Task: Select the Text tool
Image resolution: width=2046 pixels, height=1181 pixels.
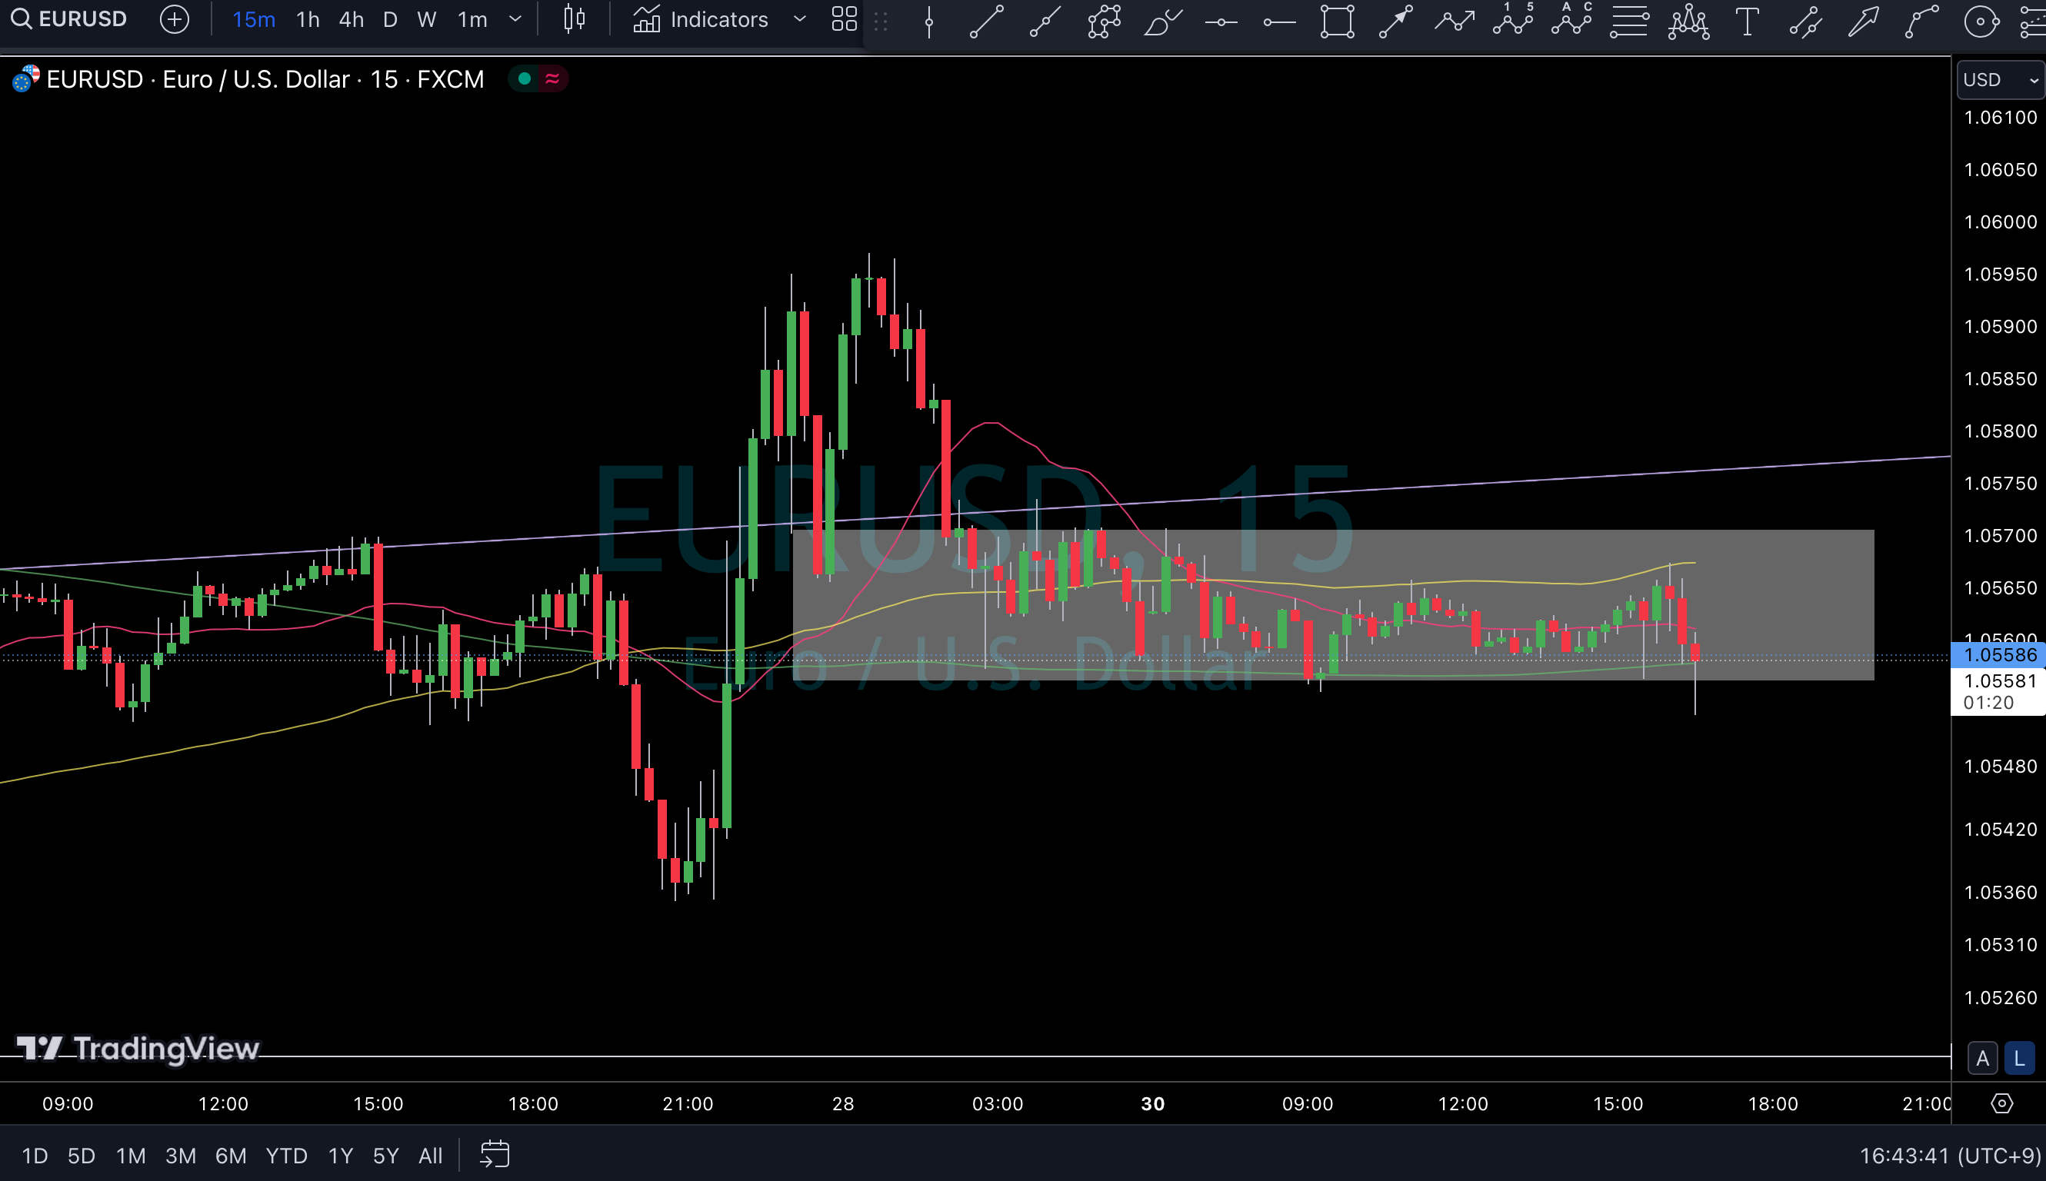Action: click(1747, 20)
